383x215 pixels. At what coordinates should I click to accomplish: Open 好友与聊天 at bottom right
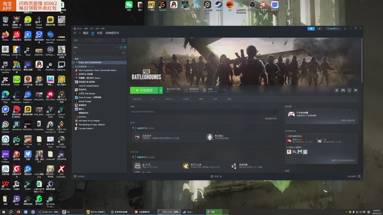pos(354,176)
